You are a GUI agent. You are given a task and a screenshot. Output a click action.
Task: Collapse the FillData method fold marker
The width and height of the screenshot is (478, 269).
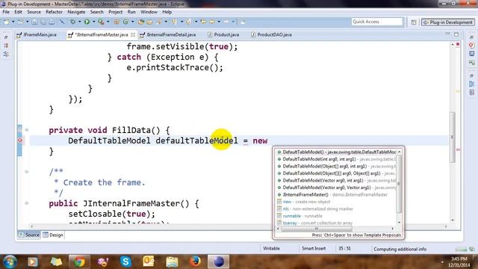pyautogui.click(x=27, y=130)
